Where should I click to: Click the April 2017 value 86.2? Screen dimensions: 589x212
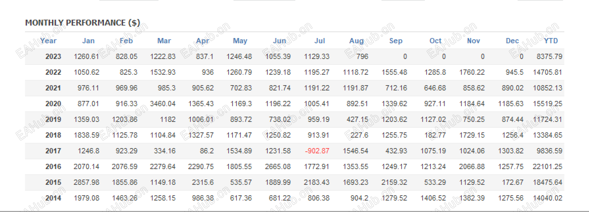coord(207,151)
